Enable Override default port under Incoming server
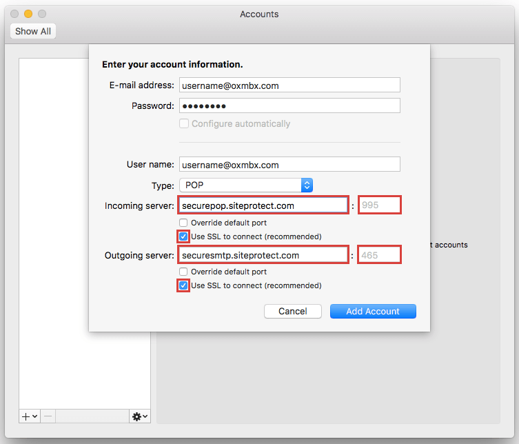The width and height of the screenshot is (519, 444). pyautogui.click(x=183, y=223)
